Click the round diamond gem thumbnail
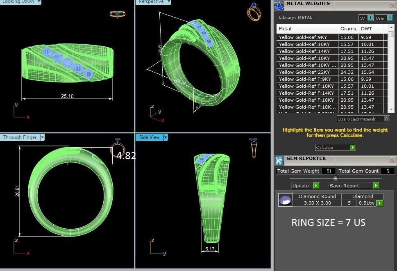The width and height of the screenshot is (397, 271). (286, 200)
